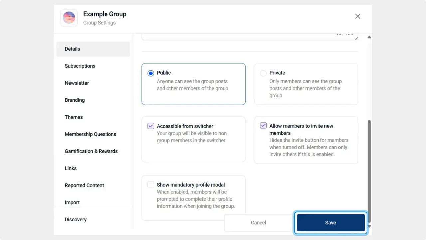Open the Subscriptions settings section
The image size is (426, 240).
click(80, 66)
